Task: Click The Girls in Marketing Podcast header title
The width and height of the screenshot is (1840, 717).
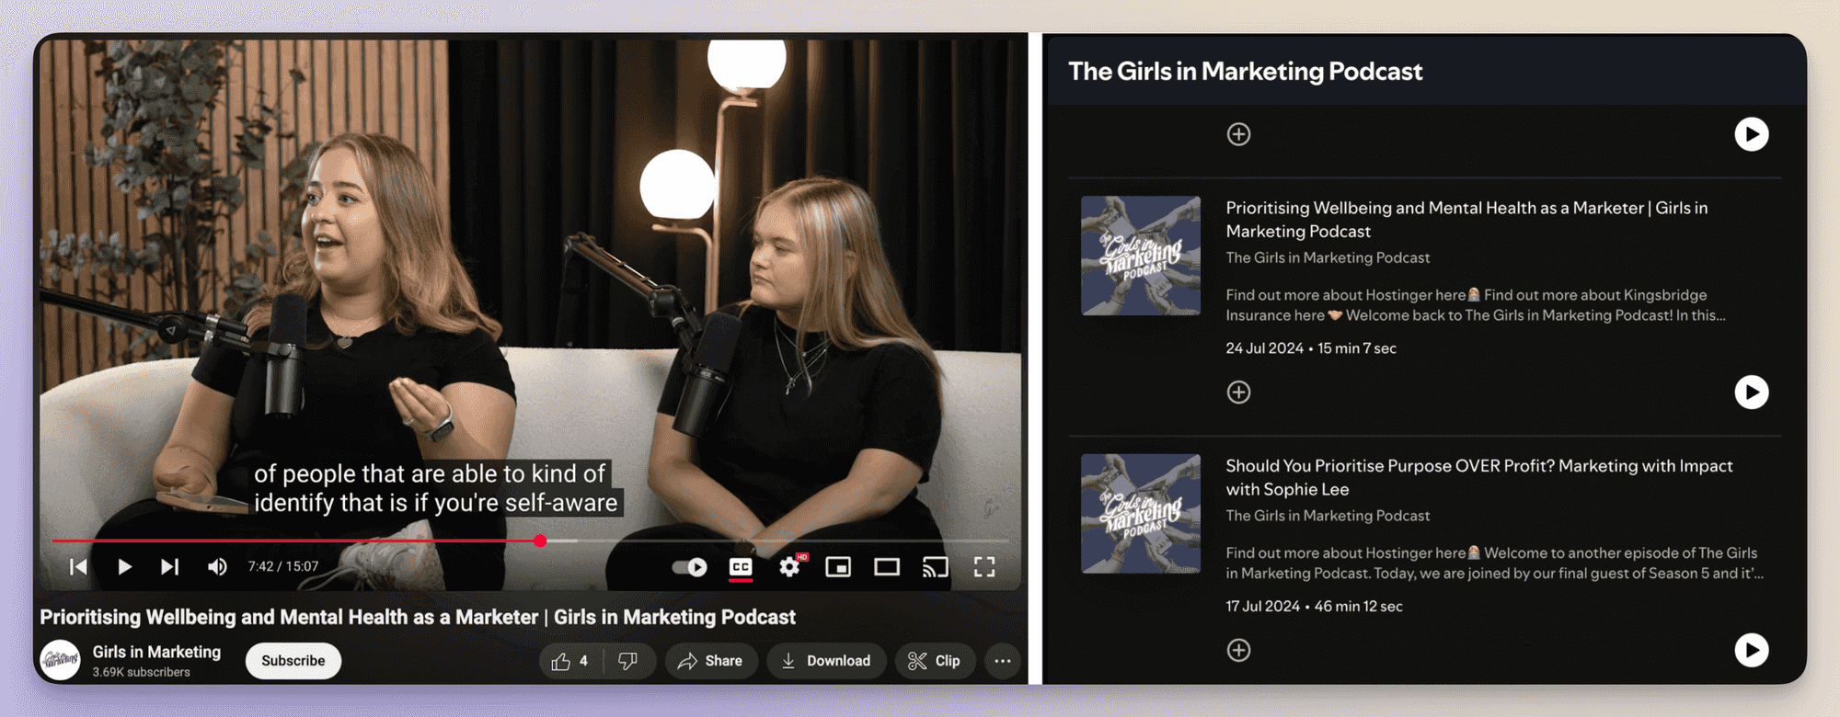Action: 1246,72
